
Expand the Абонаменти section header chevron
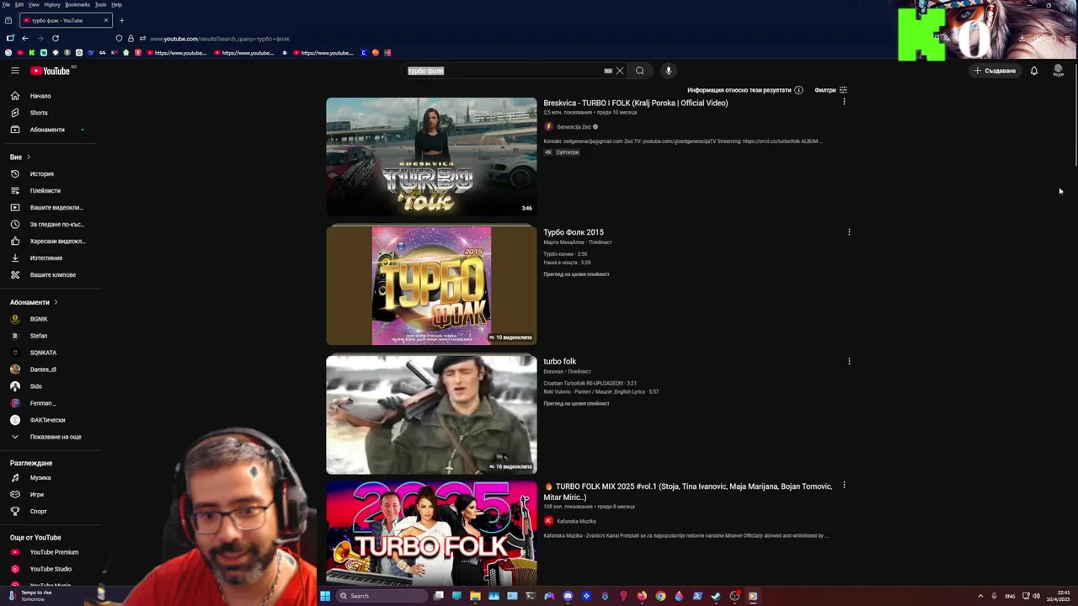(x=56, y=302)
